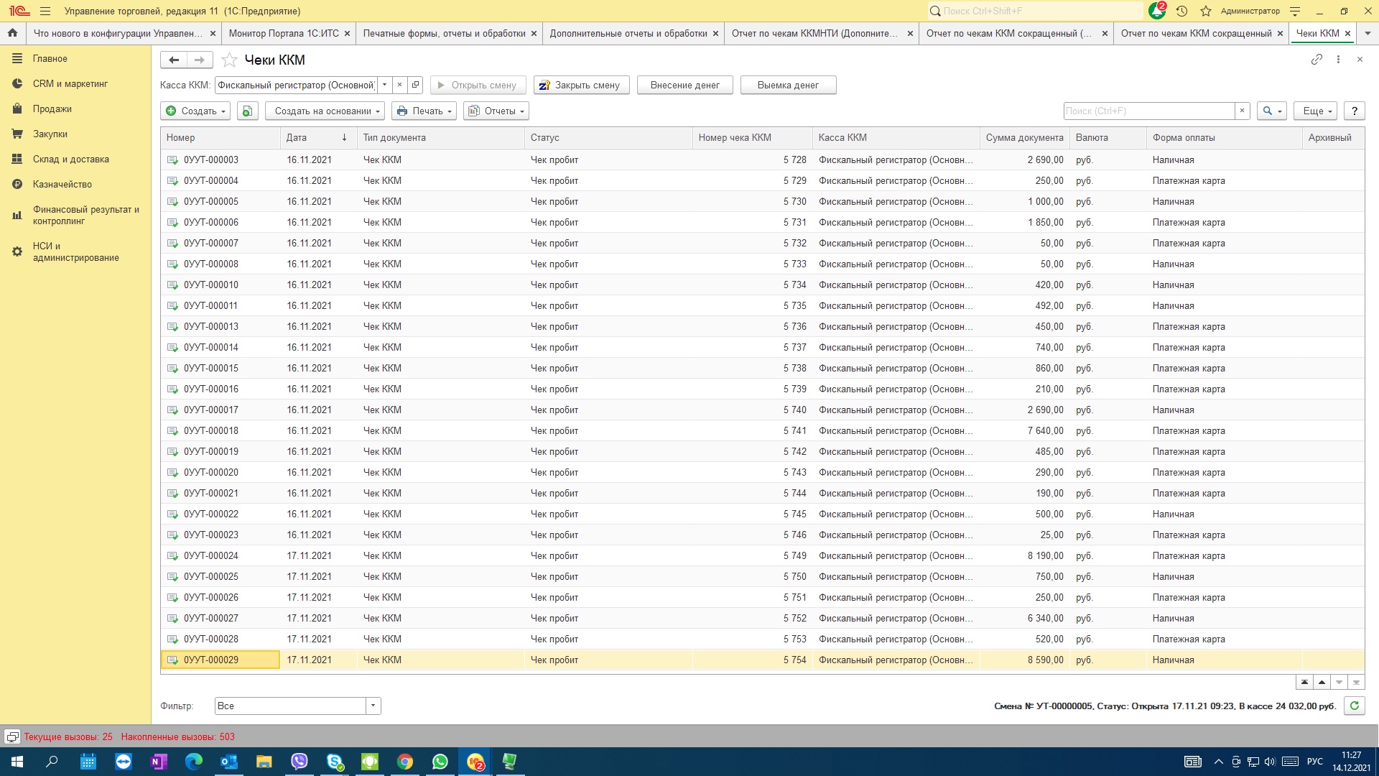Open the history clock icon
This screenshot has width=1379, height=776.
pos(1182,11)
